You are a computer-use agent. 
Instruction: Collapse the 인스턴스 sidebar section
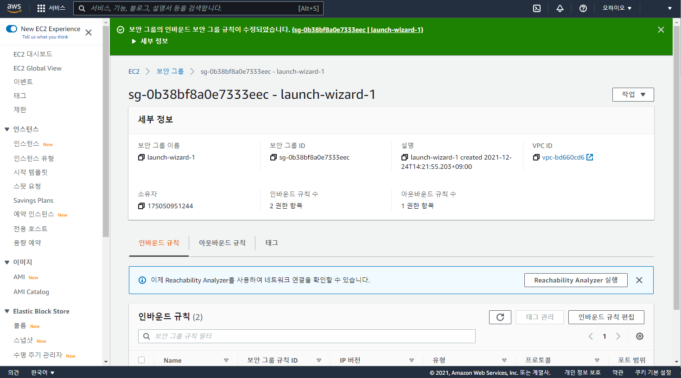[x=7, y=129]
